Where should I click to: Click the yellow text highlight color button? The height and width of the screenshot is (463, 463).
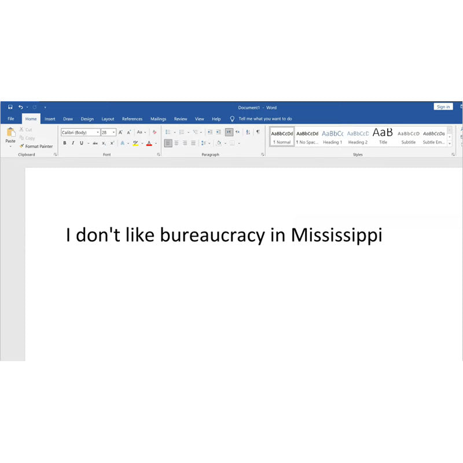tap(135, 143)
